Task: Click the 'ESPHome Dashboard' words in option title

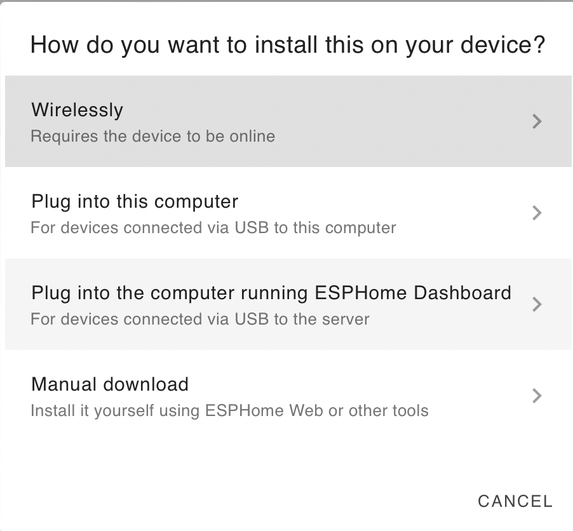Action: click(x=412, y=293)
